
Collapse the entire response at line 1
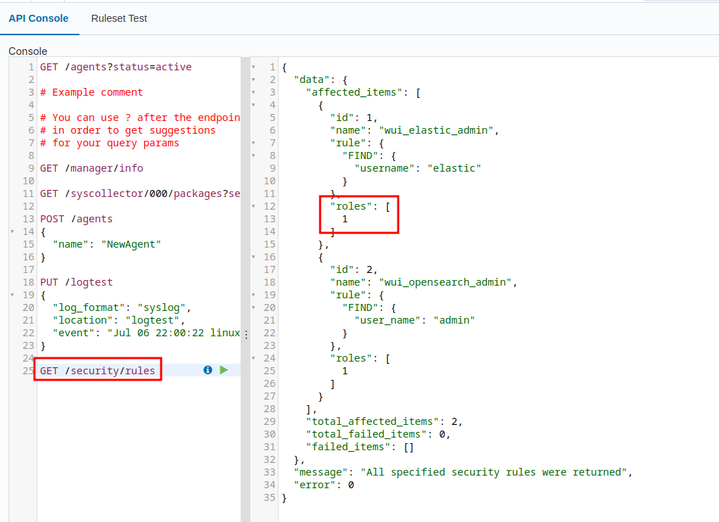pos(254,67)
